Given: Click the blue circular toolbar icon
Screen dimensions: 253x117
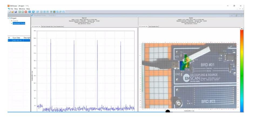Looking at the screenshot, I should [29, 12].
